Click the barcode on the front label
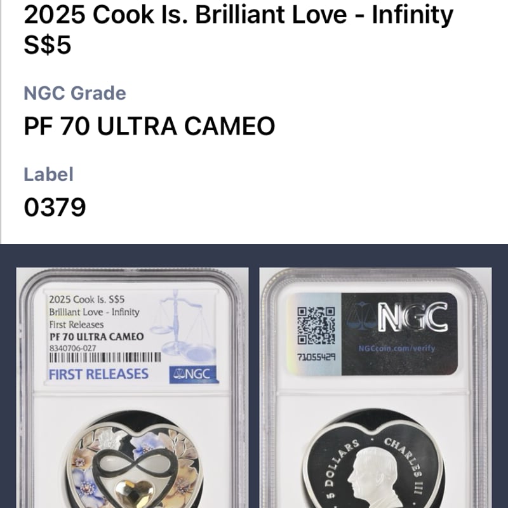Viewport: 508px width, 508px height. 105,358
